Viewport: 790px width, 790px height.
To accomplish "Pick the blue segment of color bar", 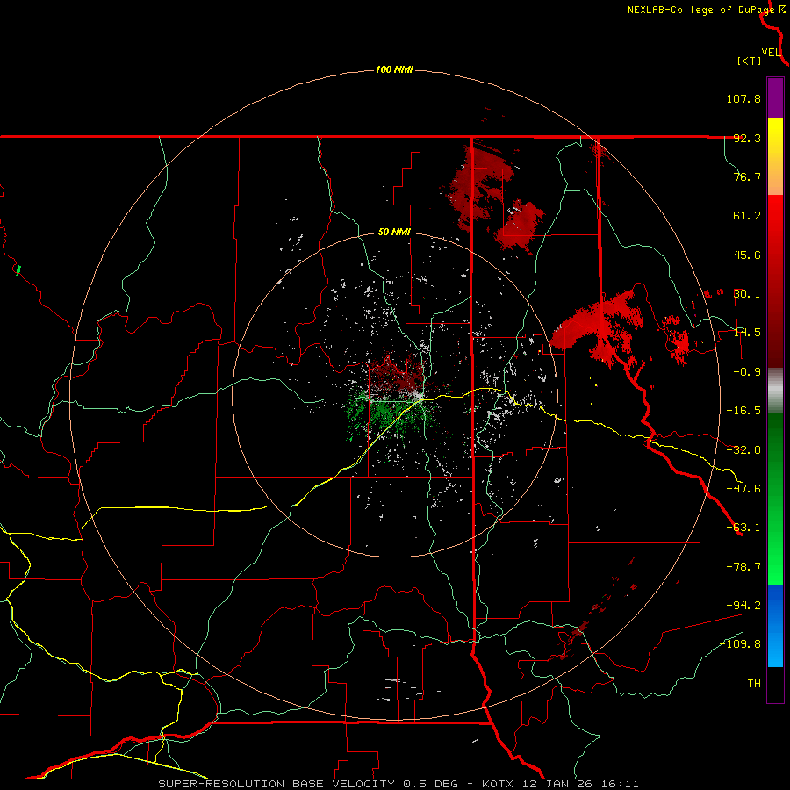I will (x=775, y=626).
